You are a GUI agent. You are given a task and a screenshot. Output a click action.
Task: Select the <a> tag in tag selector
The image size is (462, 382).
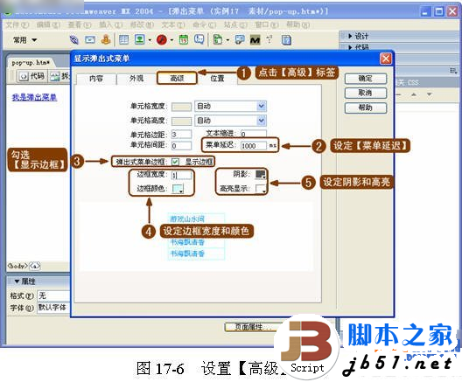[34, 266]
